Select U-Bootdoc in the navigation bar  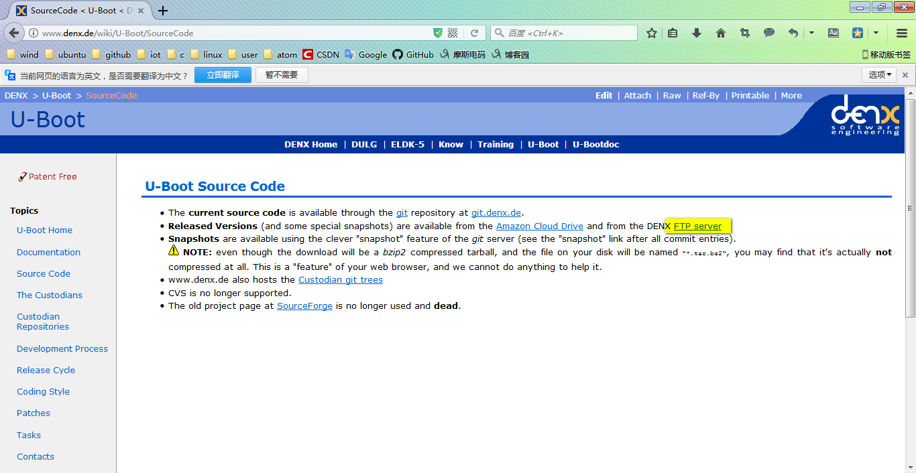coord(596,144)
